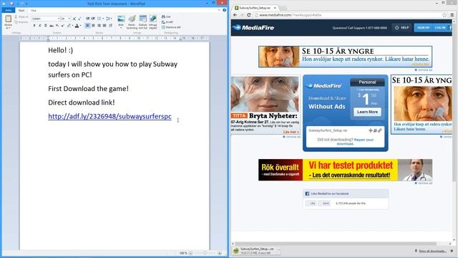
Task: Click Select all (Markera allt)
Action: (x=171, y=27)
